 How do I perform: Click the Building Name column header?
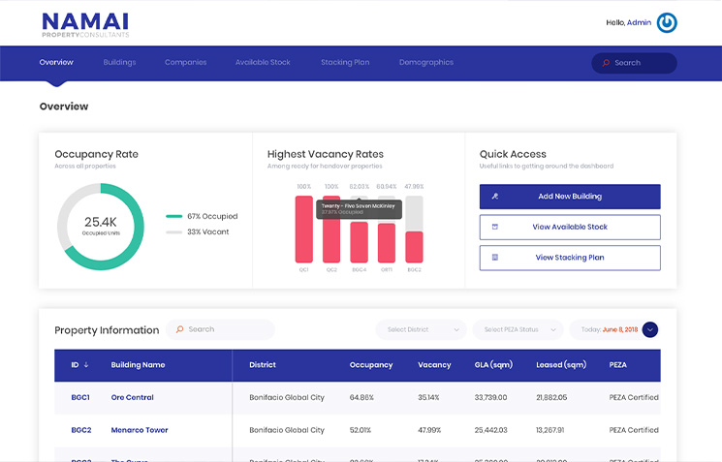coord(138,365)
